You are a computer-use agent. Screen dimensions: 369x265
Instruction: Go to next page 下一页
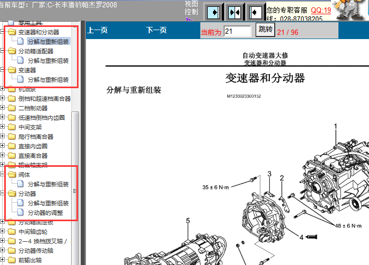pyautogui.click(x=156, y=30)
